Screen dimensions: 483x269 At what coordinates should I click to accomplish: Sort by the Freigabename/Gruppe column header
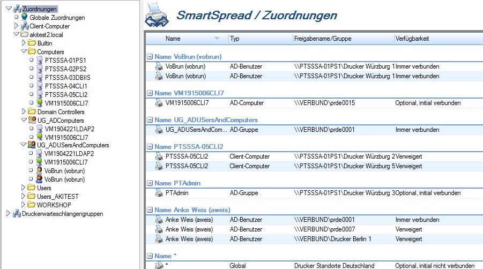(323, 39)
